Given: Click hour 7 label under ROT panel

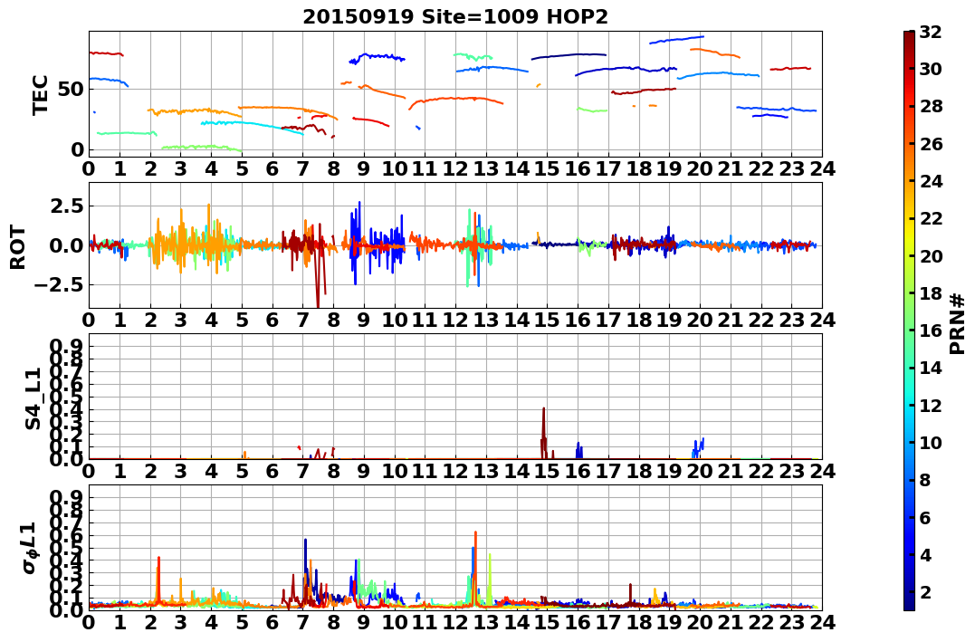Looking at the screenshot, I should point(303,320).
